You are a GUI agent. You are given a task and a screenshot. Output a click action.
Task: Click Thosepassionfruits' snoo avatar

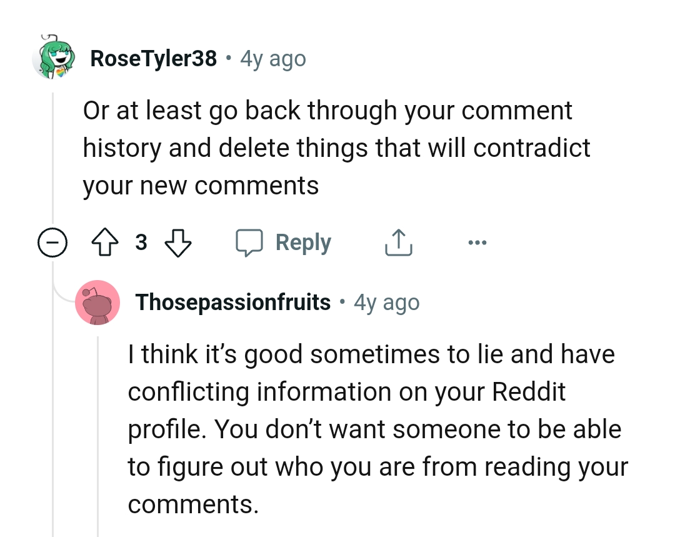[97, 302]
